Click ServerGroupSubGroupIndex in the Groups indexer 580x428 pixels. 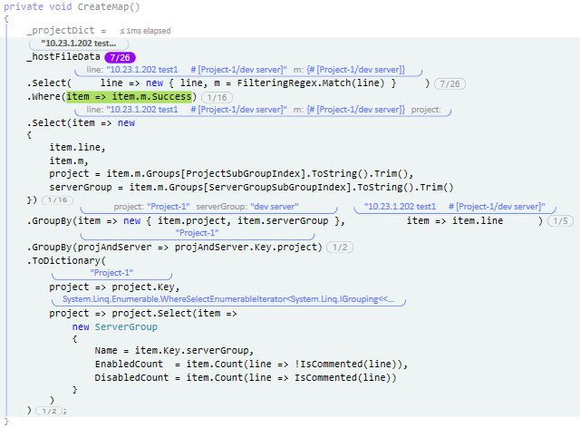click(279, 188)
